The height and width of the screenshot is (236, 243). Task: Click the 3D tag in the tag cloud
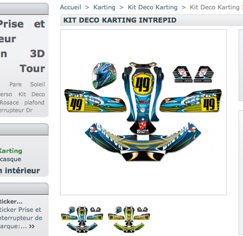pos(38,53)
